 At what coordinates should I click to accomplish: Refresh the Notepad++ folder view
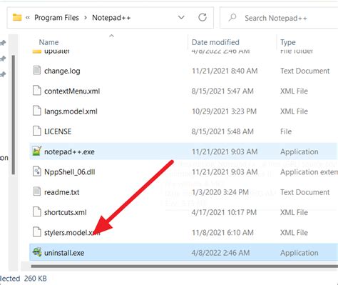[203, 17]
